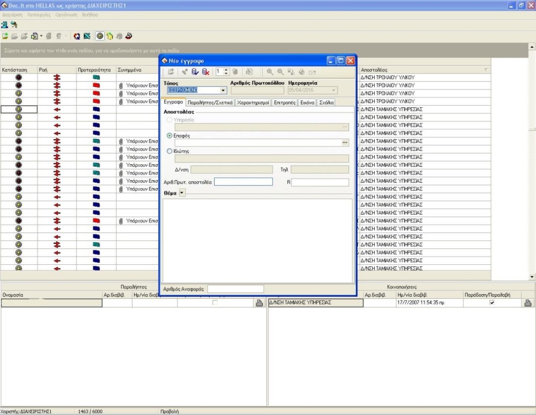Click the ellipsis browse button for Επαφές

pos(344,142)
